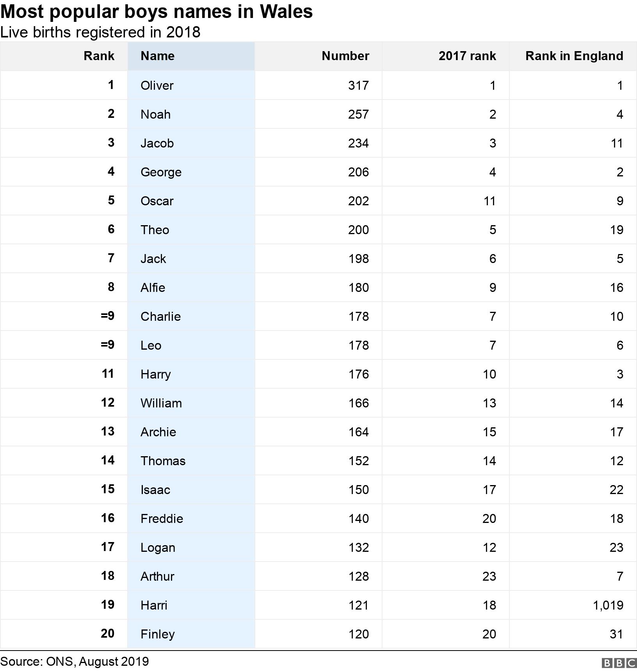Select the name Thomas

click(x=163, y=460)
